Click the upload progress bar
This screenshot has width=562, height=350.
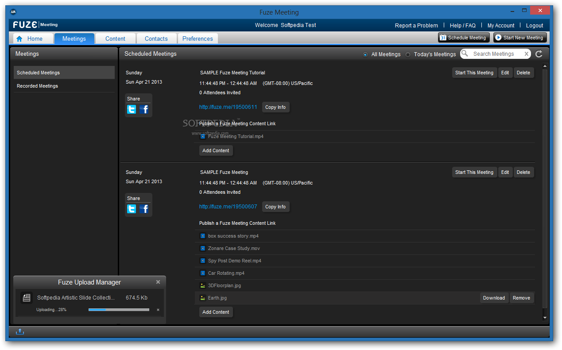[x=119, y=310]
